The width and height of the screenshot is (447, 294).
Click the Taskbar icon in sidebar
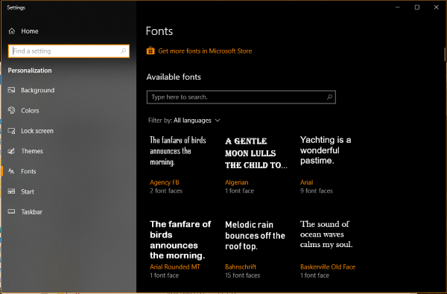11,211
